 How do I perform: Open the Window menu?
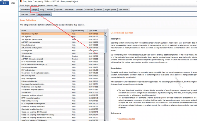click(50, 5)
